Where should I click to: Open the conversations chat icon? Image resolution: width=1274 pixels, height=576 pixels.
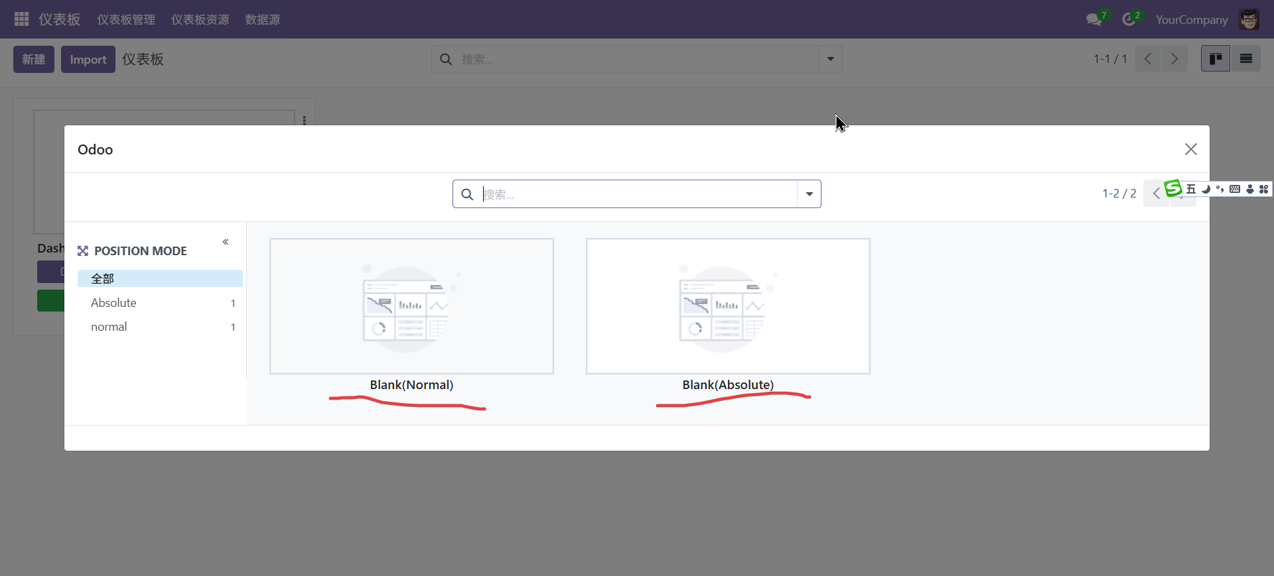coord(1094,20)
